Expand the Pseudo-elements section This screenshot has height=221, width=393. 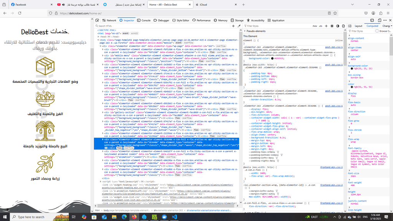click(x=245, y=31)
